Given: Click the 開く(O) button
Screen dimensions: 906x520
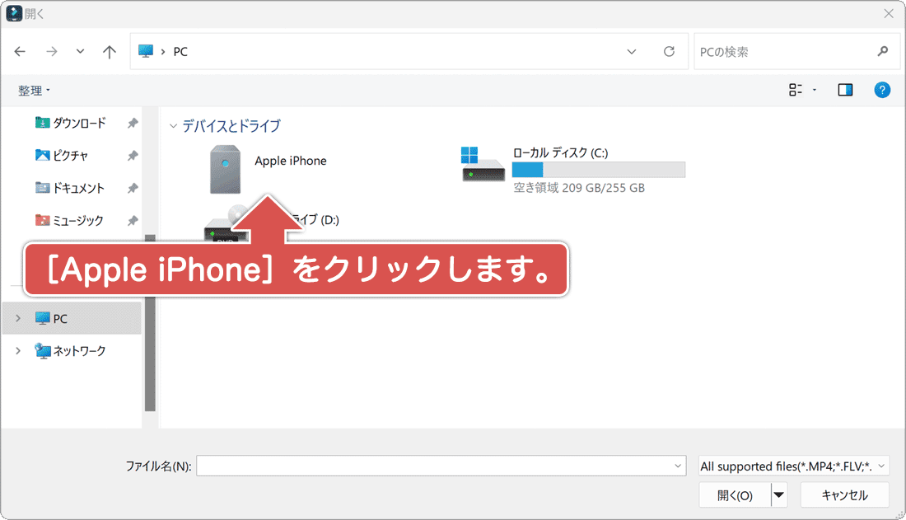Looking at the screenshot, I should 734,494.
